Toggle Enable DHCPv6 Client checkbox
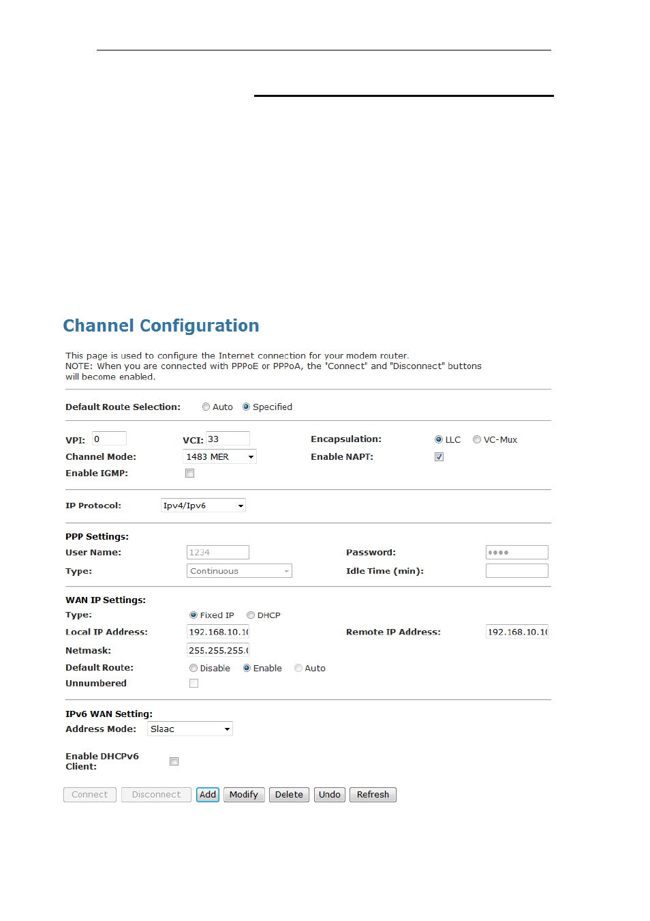Screen dimensions: 650x921 pos(174,761)
